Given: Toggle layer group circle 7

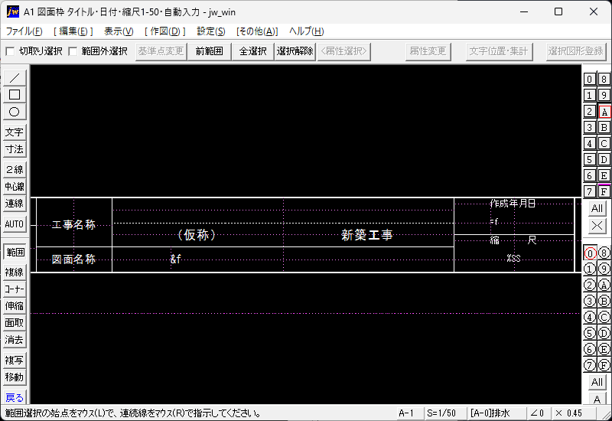Looking at the screenshot, I should point(590,365).
